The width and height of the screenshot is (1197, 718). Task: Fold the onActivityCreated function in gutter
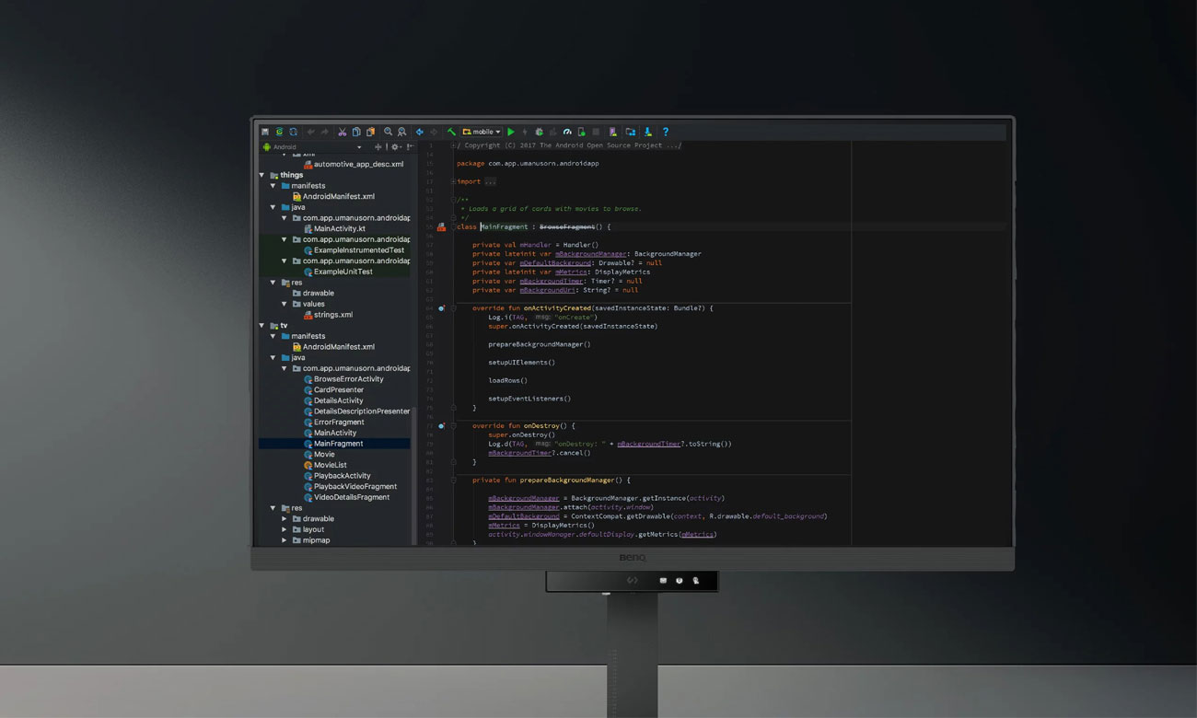click(453, 308)
